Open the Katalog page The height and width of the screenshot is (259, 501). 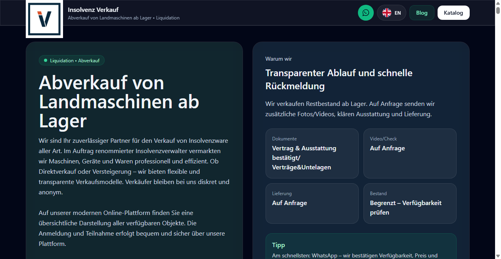(453, 13)
